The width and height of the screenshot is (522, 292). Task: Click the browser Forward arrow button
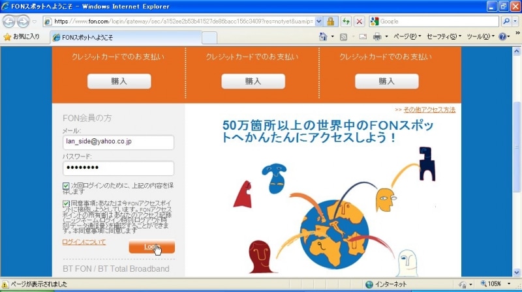click(23, 22)
